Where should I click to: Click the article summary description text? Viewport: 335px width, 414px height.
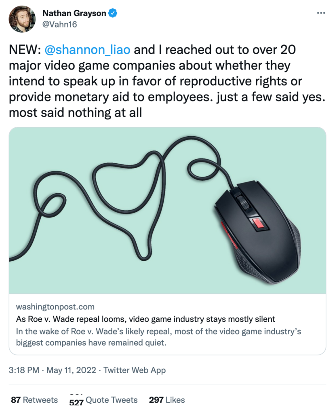pyautogui.click(x=159, y=337)
